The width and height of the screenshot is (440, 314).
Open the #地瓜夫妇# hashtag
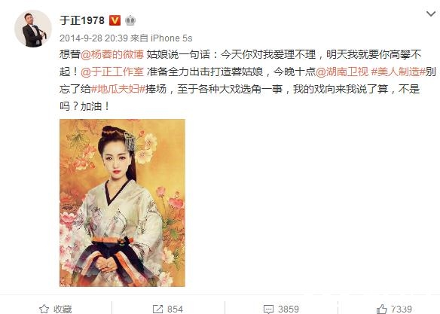(x=118, y=89)
